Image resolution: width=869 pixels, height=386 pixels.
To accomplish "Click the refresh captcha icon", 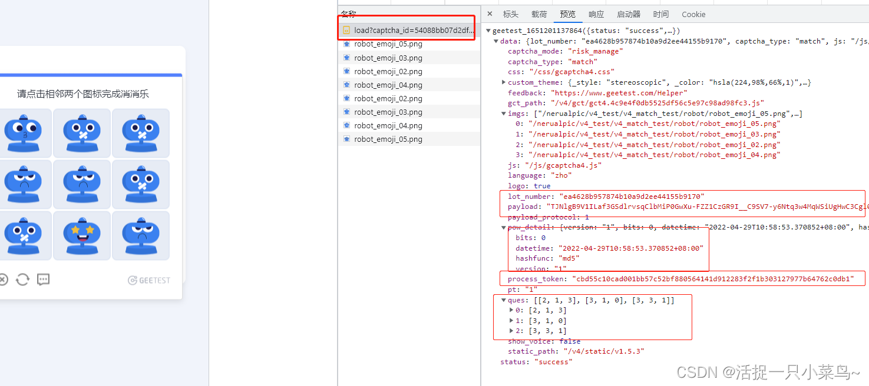I will pyautogui.click(x=22, y=279).
